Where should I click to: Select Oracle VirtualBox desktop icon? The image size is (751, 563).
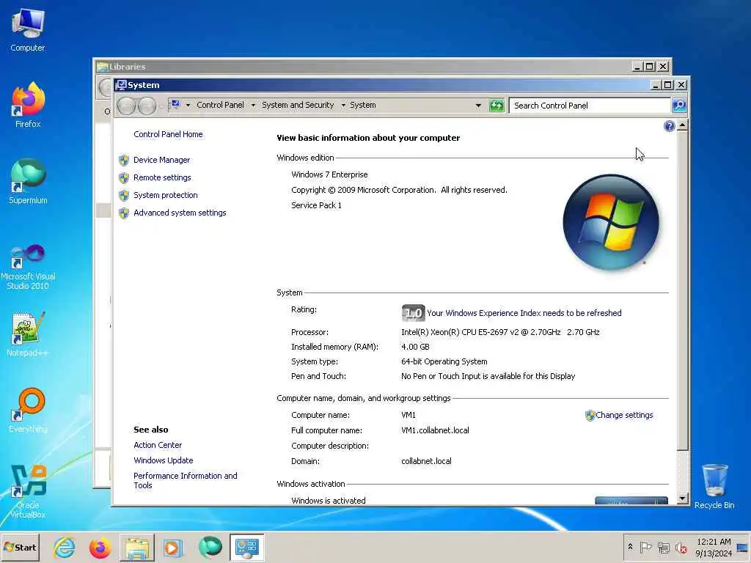pos(28,491)
